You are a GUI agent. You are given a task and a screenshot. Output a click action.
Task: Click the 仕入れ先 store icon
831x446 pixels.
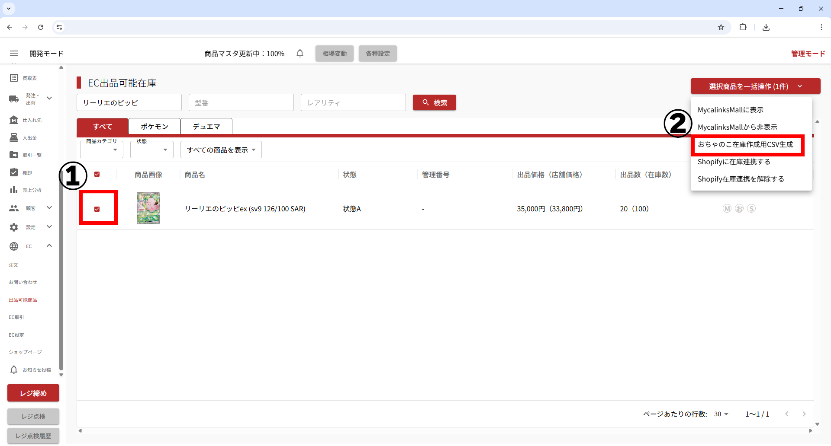[x=14, y=120]
